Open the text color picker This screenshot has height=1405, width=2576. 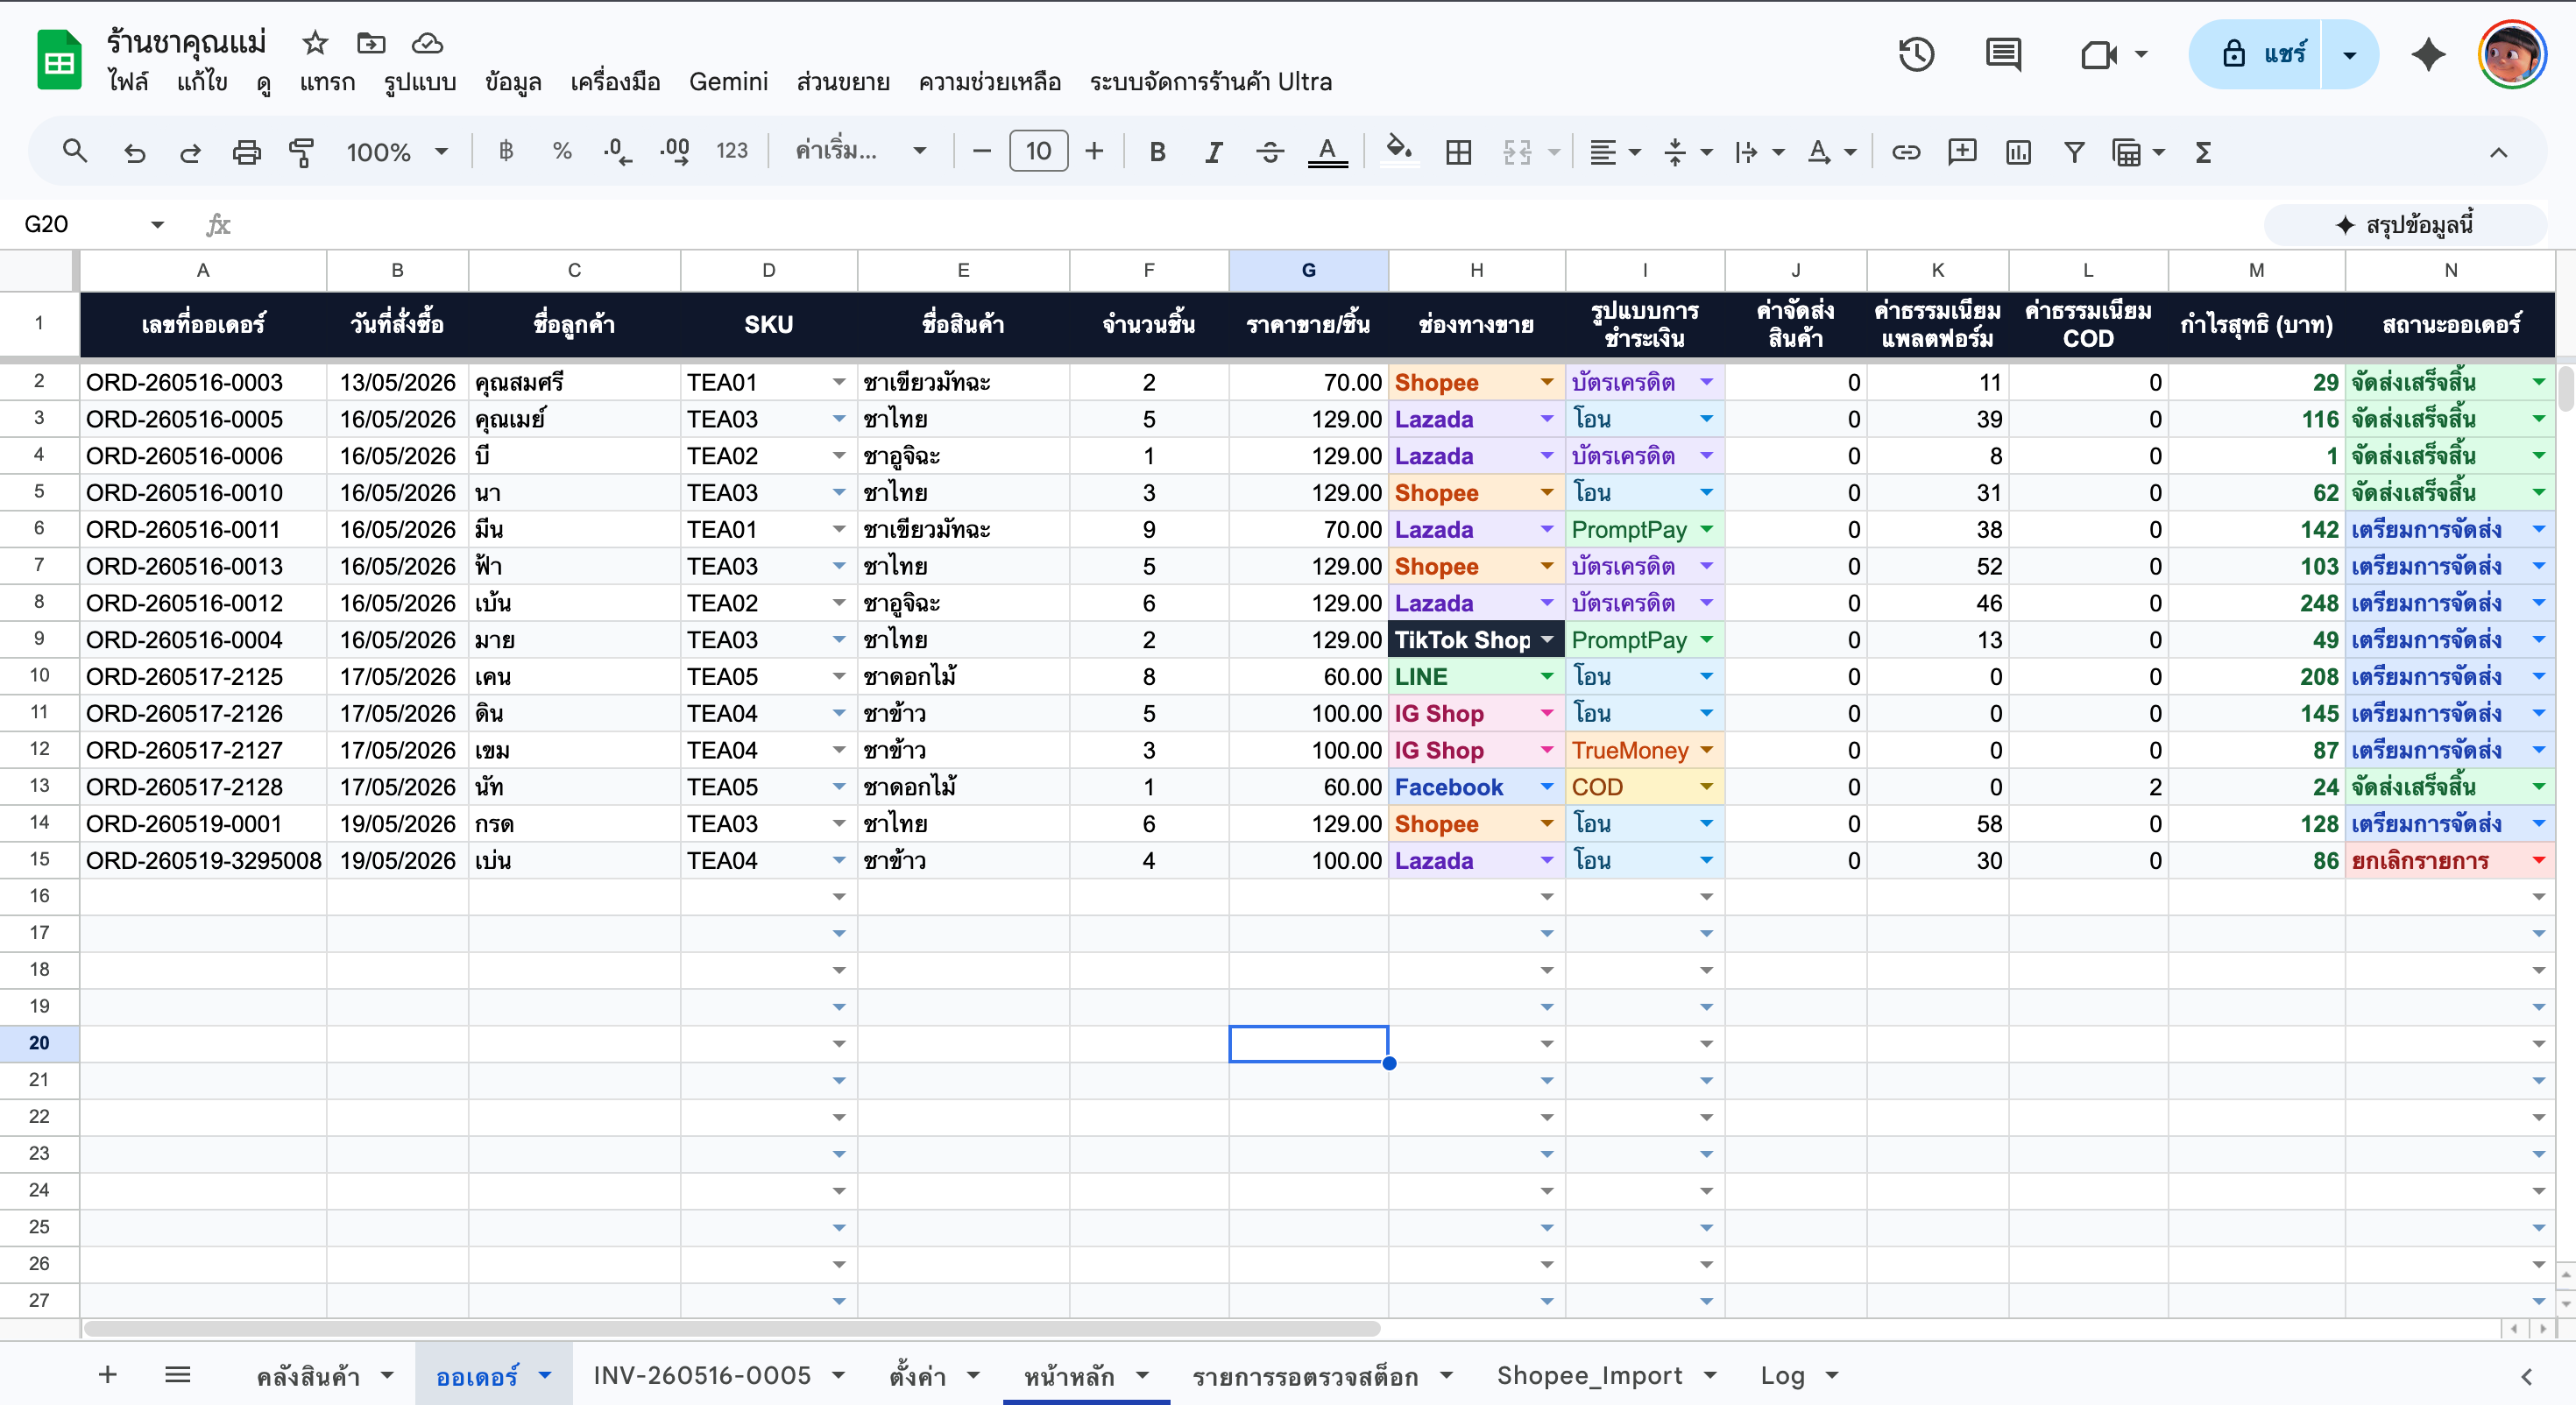point(1327,152)
